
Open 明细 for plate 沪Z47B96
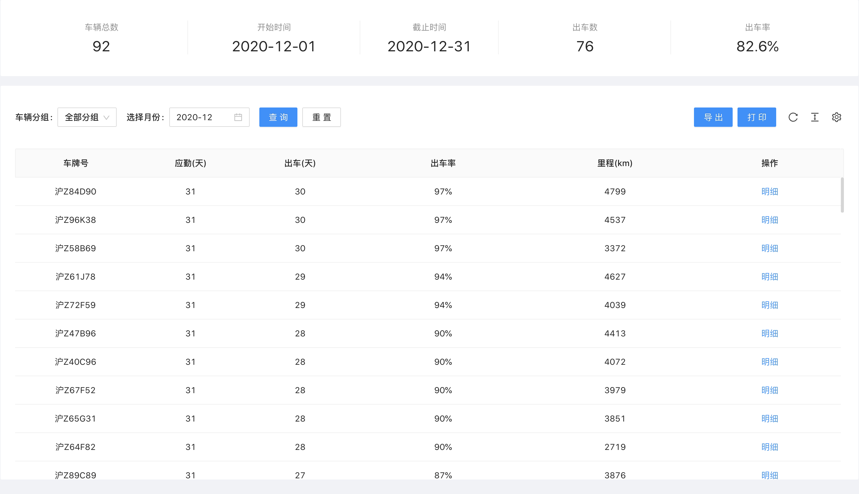pos(769,334)
